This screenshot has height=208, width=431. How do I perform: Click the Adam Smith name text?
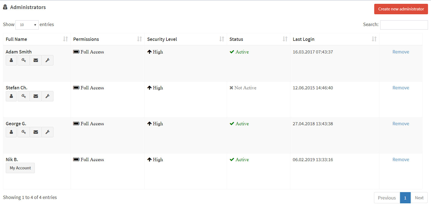point(19,52)
